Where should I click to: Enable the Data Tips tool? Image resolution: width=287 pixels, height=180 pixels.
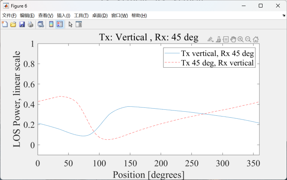226,39
